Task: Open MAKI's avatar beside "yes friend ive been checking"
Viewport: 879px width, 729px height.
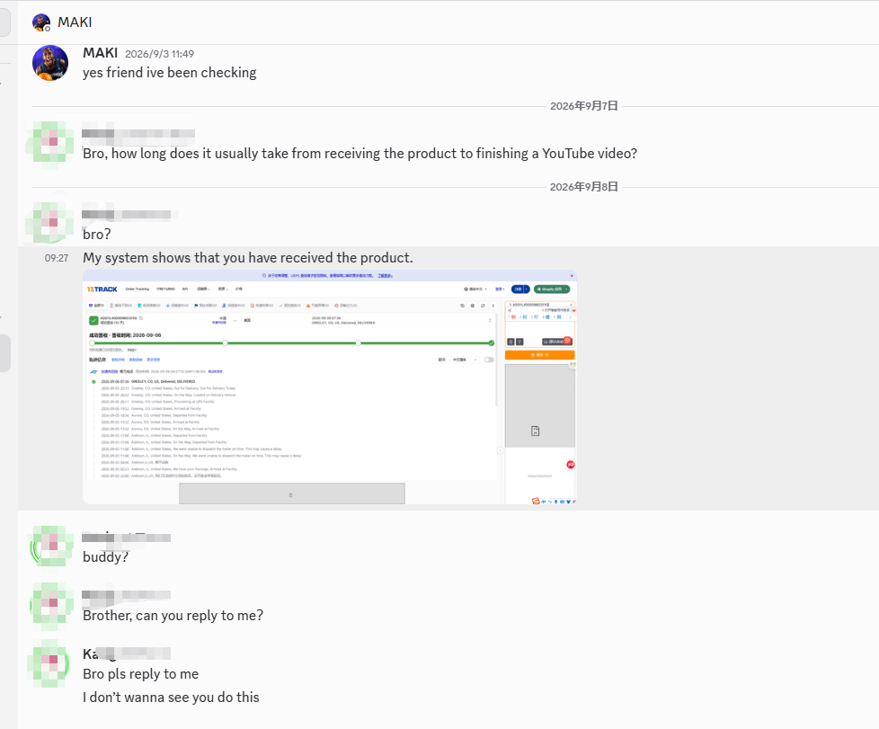Action: 50,63
